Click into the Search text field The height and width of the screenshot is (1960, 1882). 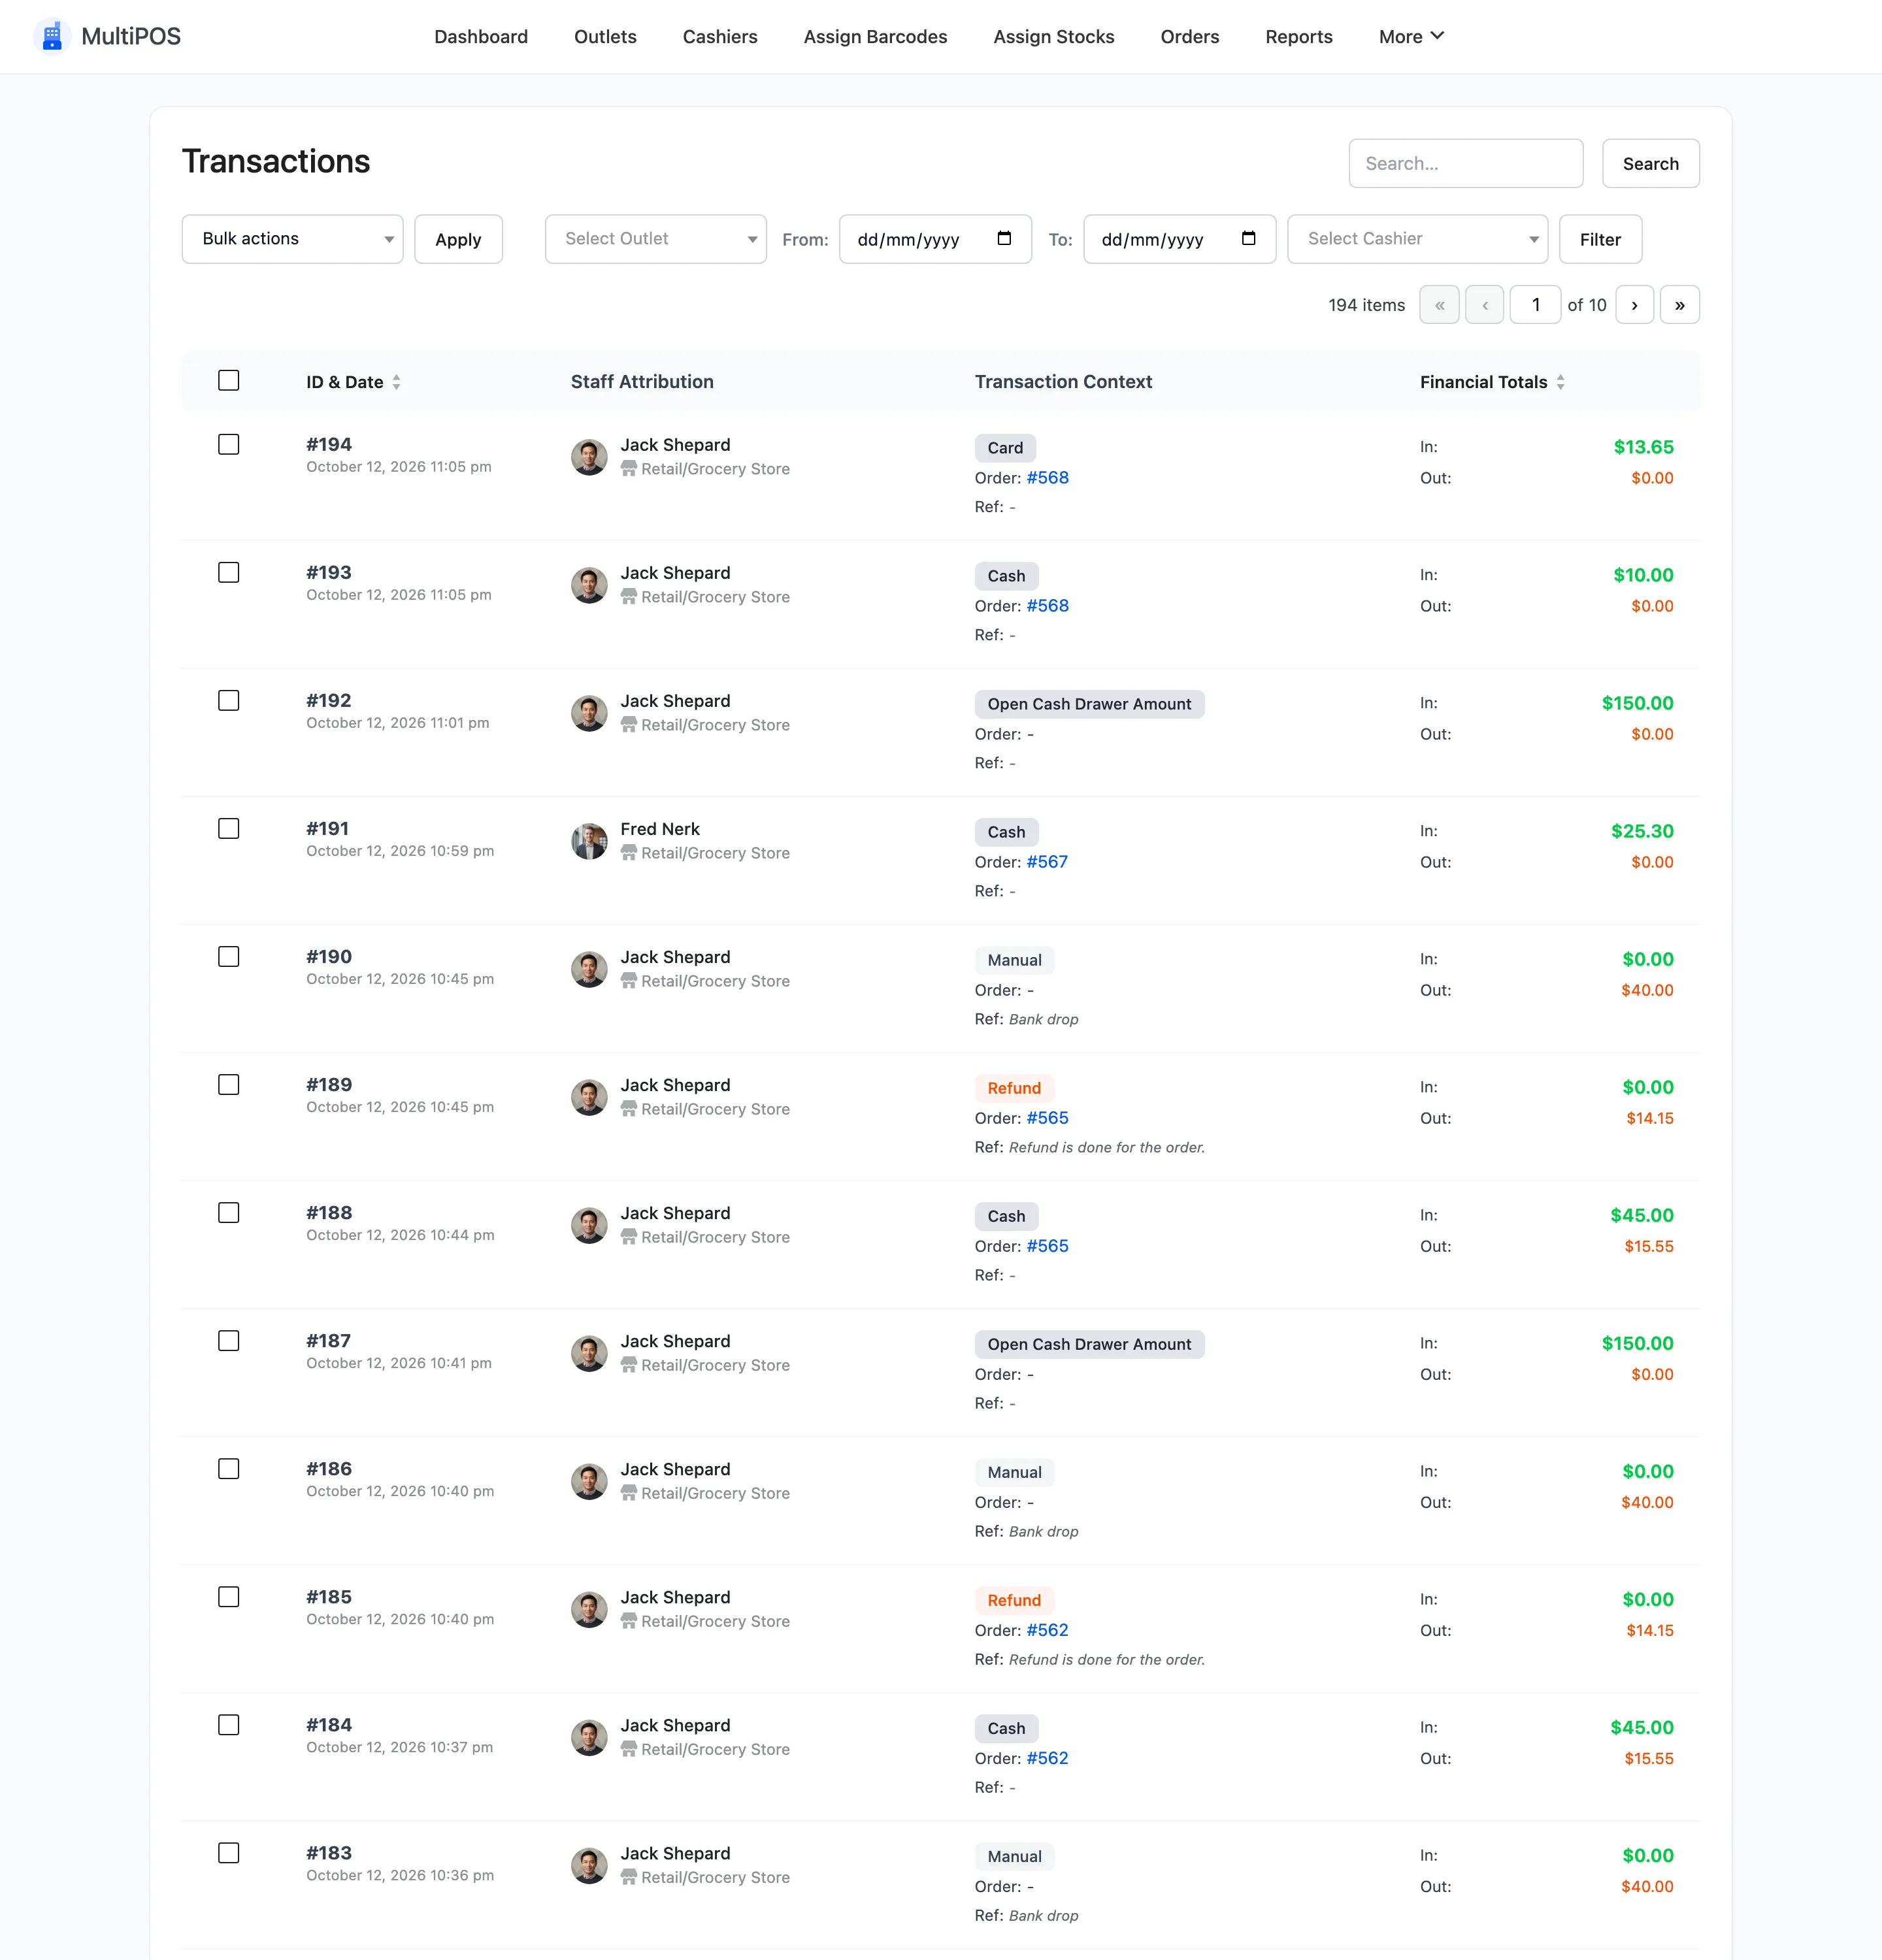1465,164
